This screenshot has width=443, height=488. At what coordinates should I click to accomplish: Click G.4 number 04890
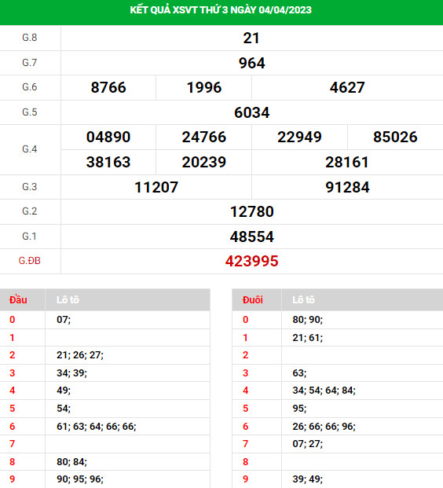[108, 137]
